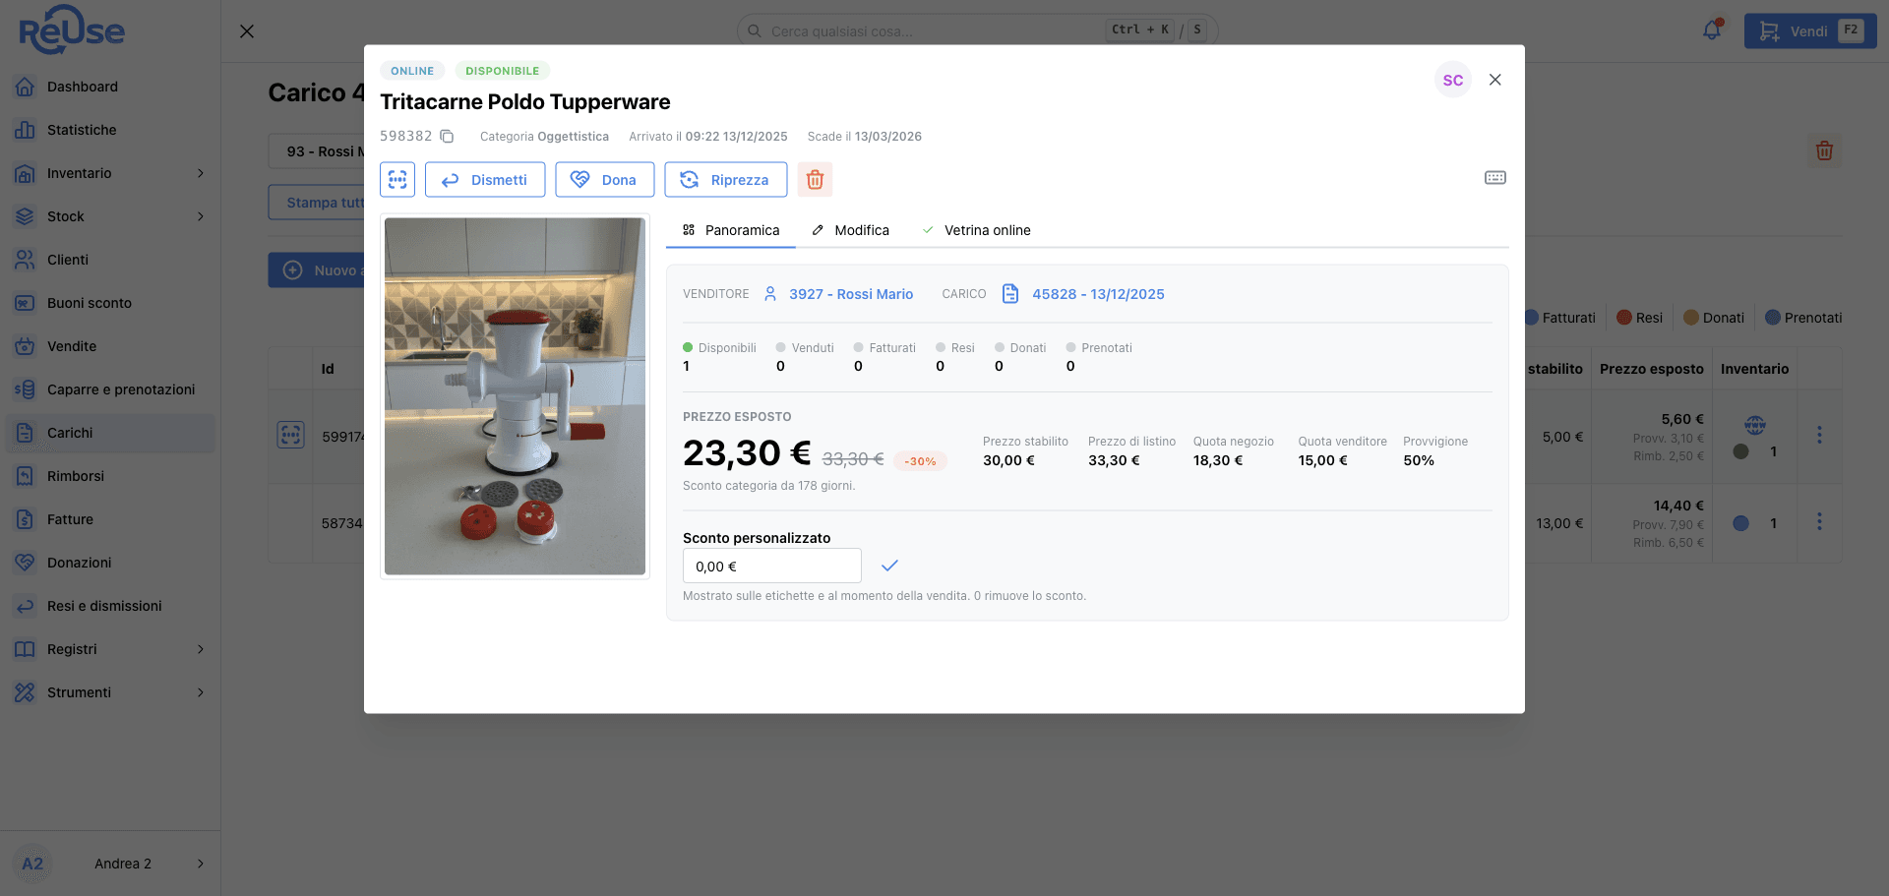Click the Riprezza button

tap(726, 180)
